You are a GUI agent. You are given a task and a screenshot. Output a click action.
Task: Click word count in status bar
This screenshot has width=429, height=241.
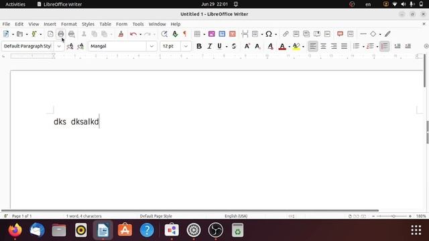click(84, 216)
